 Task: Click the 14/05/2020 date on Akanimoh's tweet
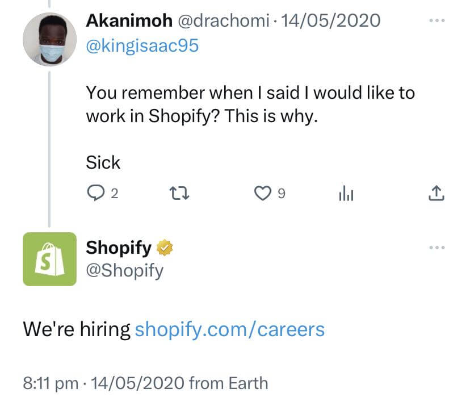click(330, 21)
